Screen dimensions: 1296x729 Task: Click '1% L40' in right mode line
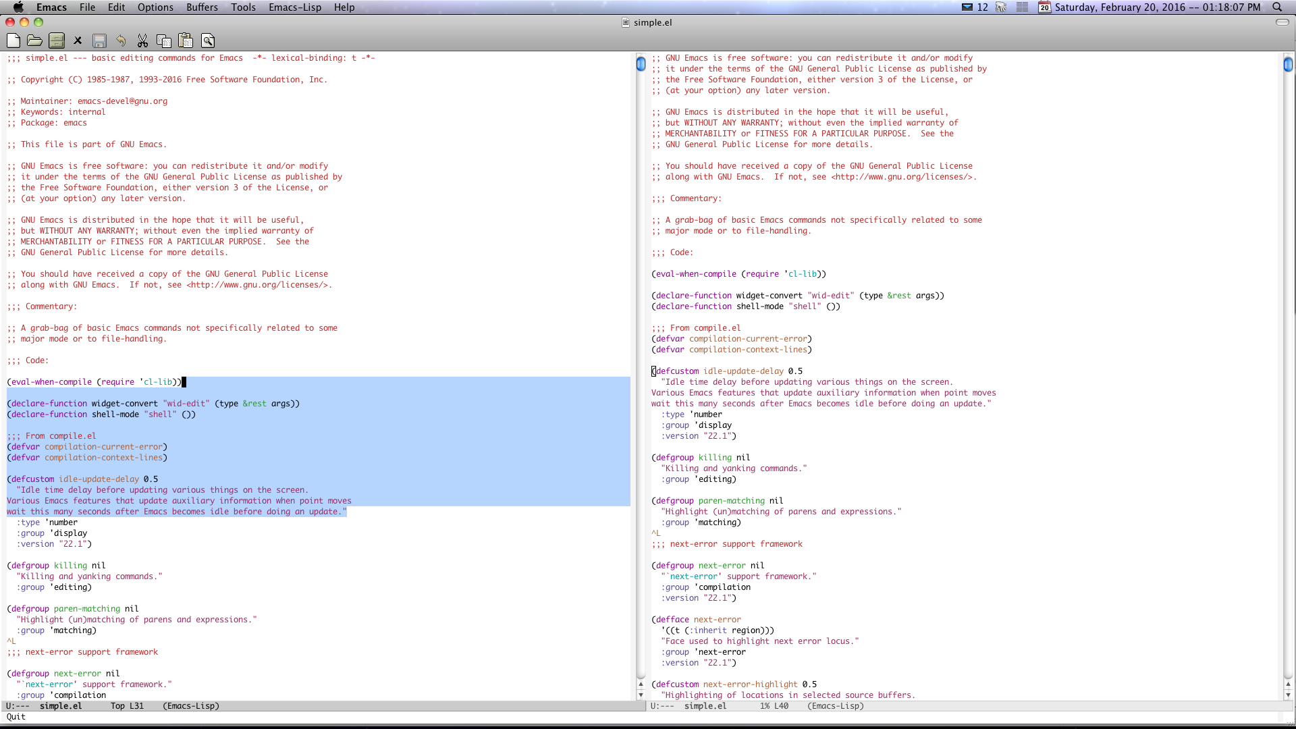point(774,706)
